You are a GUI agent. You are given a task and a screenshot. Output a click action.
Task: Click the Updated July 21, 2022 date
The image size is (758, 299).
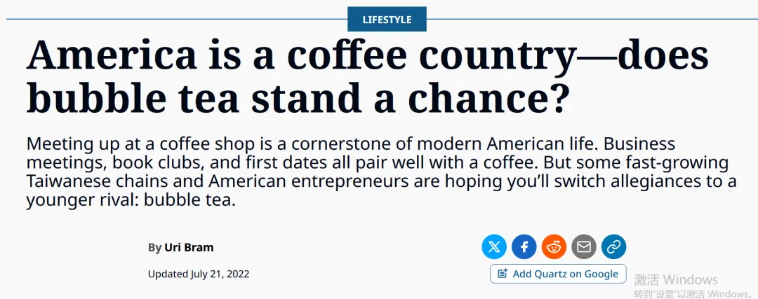[x=199, y=274]
